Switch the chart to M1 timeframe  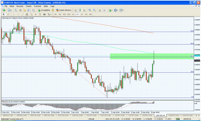pos(56,14)
